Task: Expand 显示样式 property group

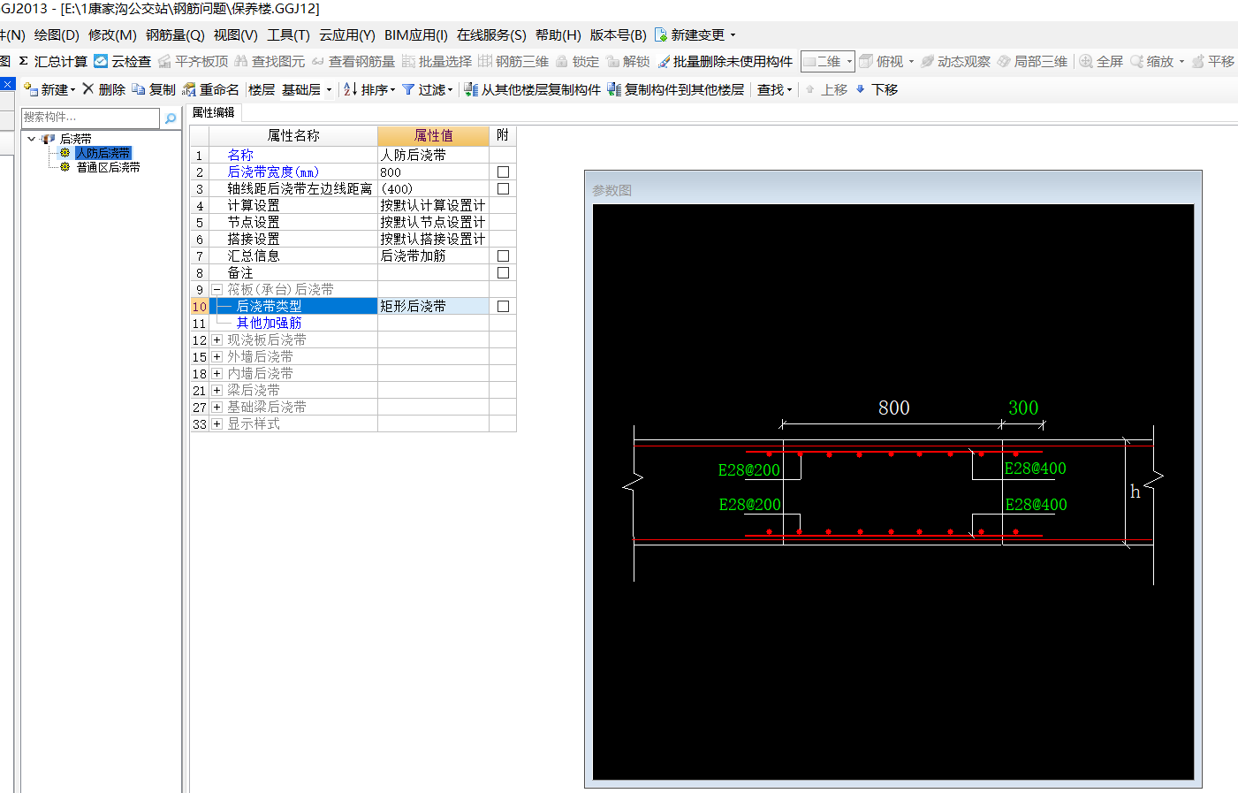Action: (x=216, y=423)
